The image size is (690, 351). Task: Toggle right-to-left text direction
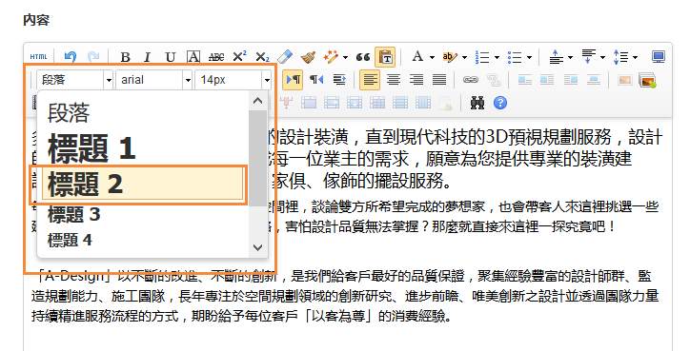tap(316, 80)
